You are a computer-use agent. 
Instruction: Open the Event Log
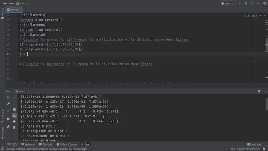[x=254, y=144]
